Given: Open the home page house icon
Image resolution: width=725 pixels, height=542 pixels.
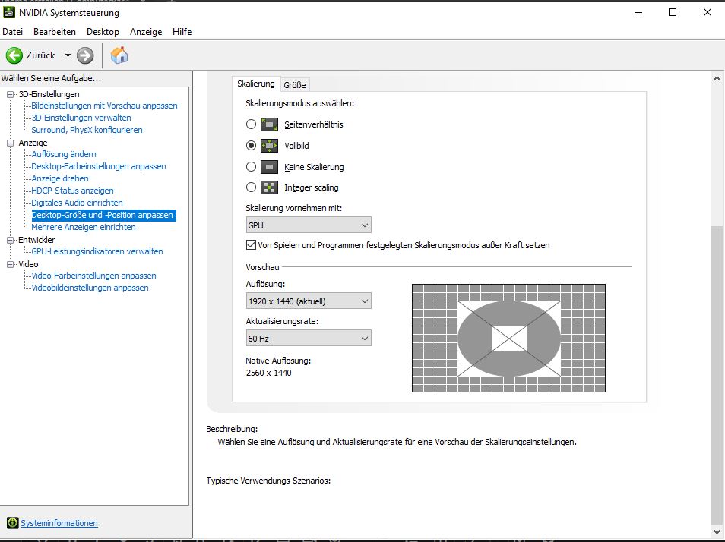Looking at the screenshot, I should [x=119, y=55].
